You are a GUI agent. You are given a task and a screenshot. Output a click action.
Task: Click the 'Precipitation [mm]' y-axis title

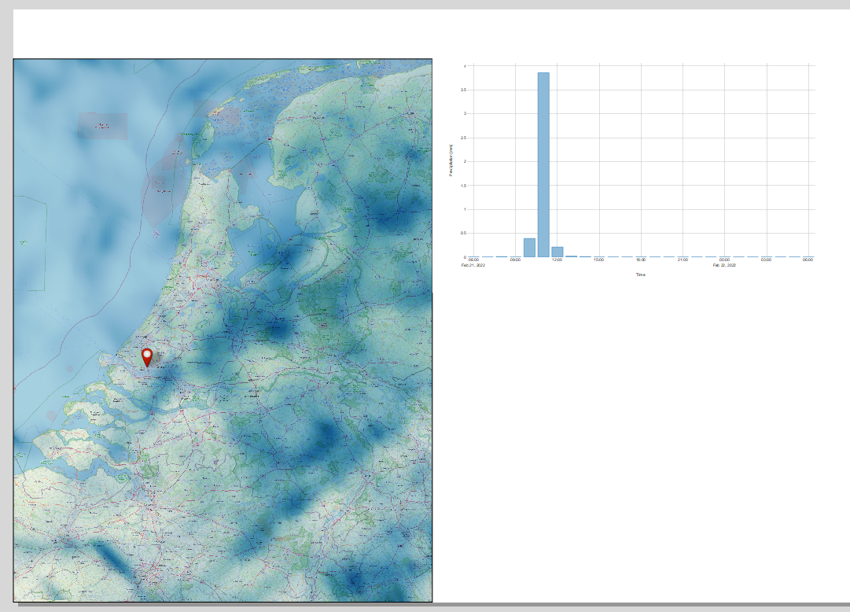point(451,160)
